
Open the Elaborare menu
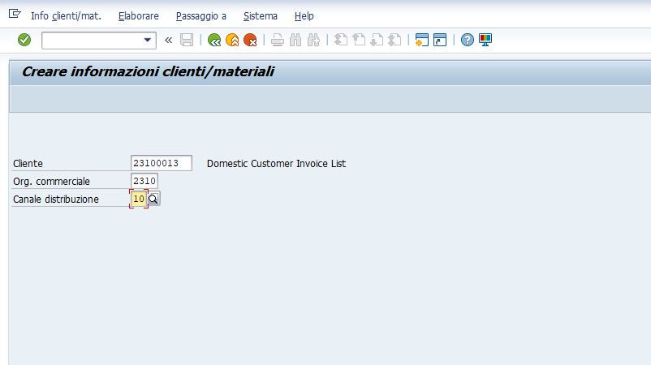coord(139,15)
